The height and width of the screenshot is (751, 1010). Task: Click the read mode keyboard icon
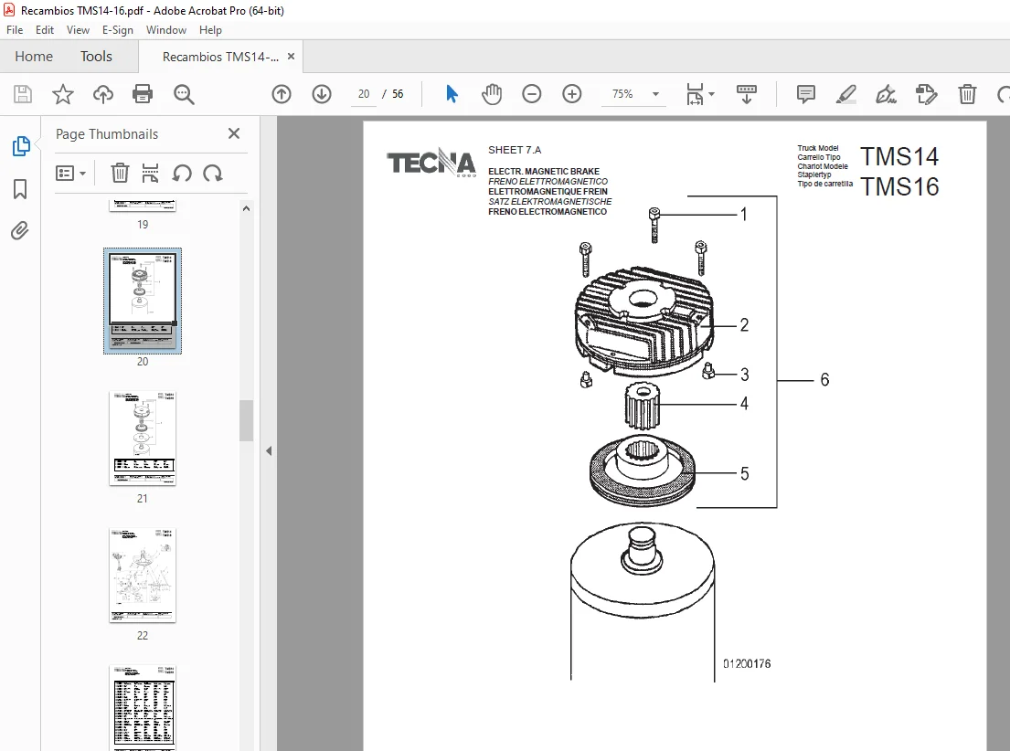(x=747, y=94)
